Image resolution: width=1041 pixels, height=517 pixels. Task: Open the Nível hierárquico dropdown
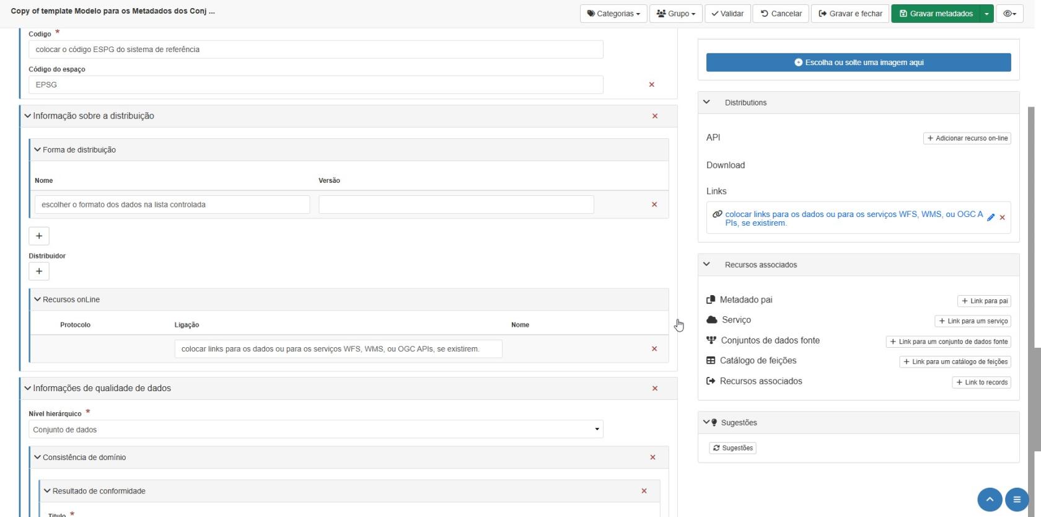pos(315,430)
